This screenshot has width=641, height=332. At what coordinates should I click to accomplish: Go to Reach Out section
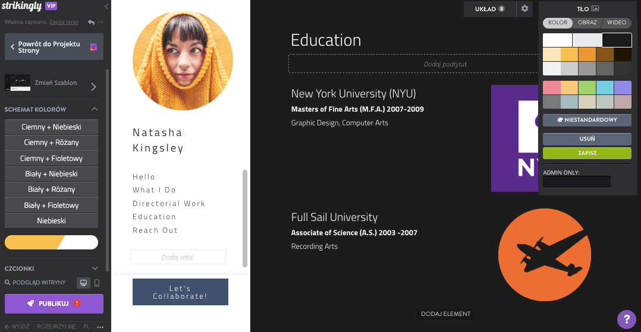click(x=155, y=230)
